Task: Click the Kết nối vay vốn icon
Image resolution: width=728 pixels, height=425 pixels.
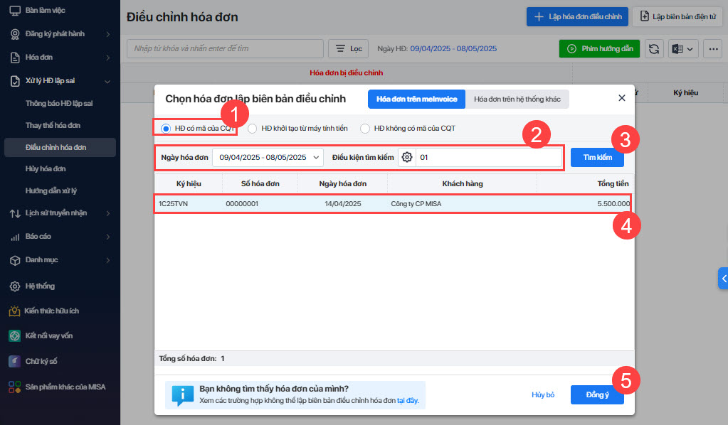Action: (14, 335)
